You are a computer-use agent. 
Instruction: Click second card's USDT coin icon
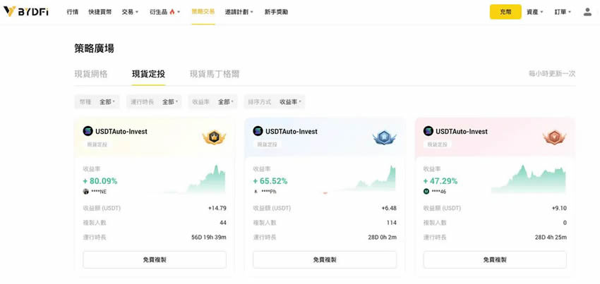(x=258, y=131)
